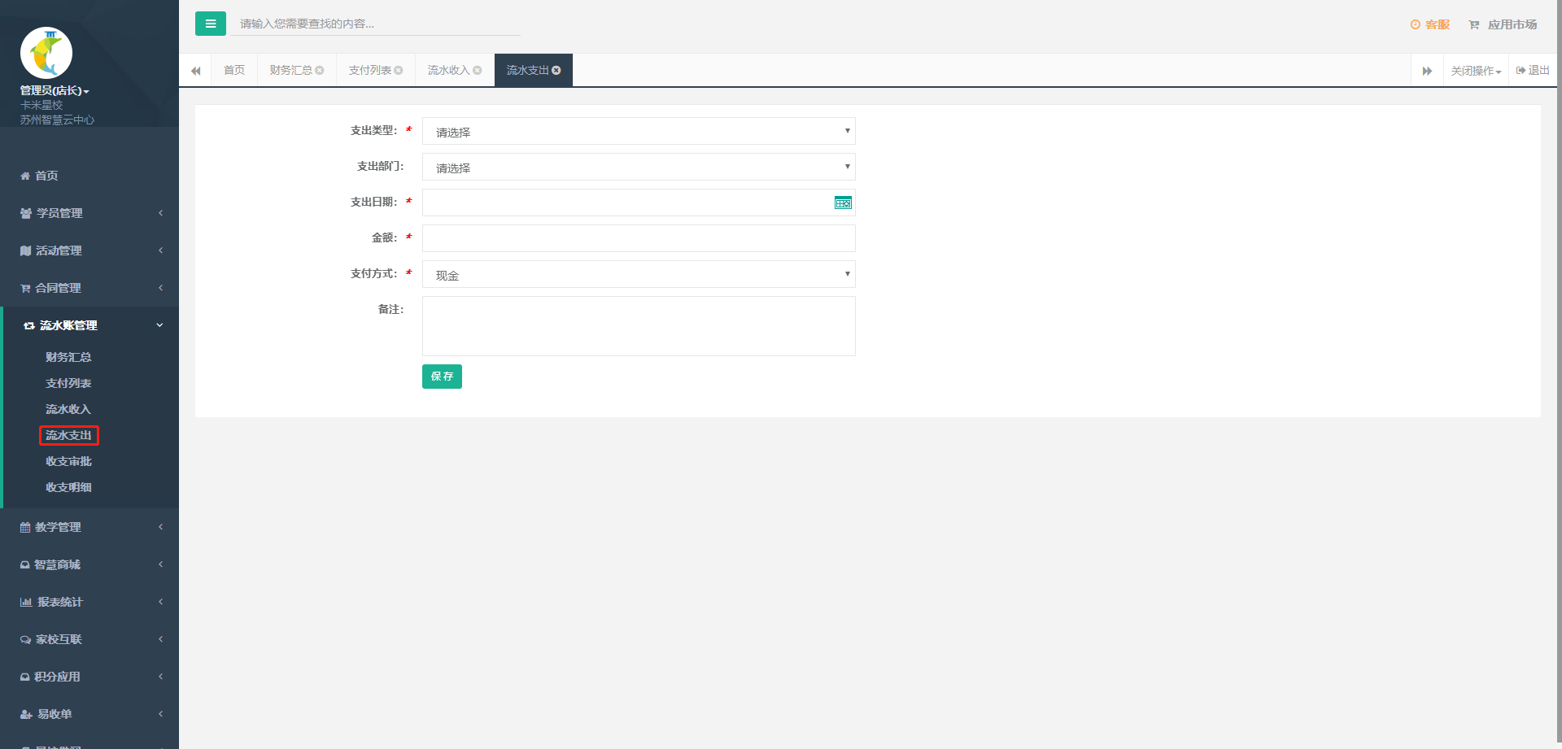Open the 支出部门 dropdown

point(639,167)
